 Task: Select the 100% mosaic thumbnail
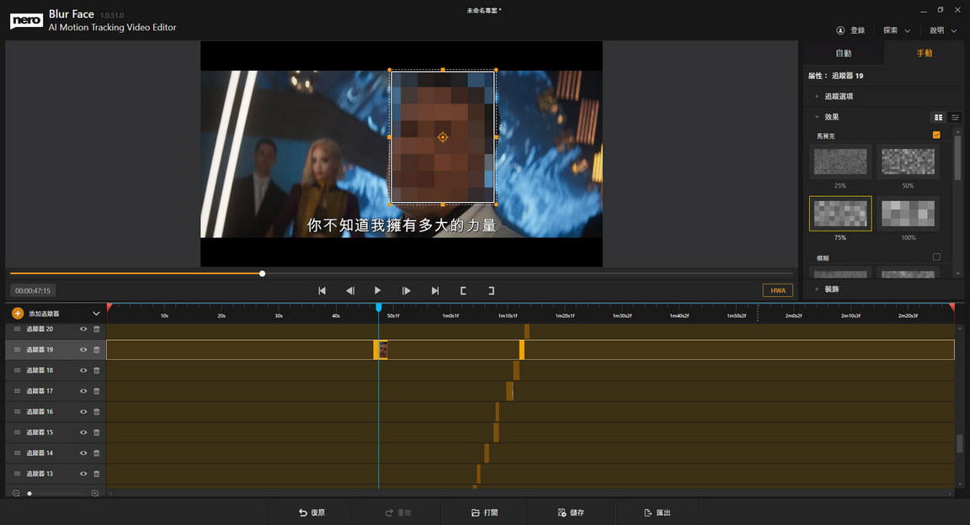pyautogui.click(x=908, y=214)
